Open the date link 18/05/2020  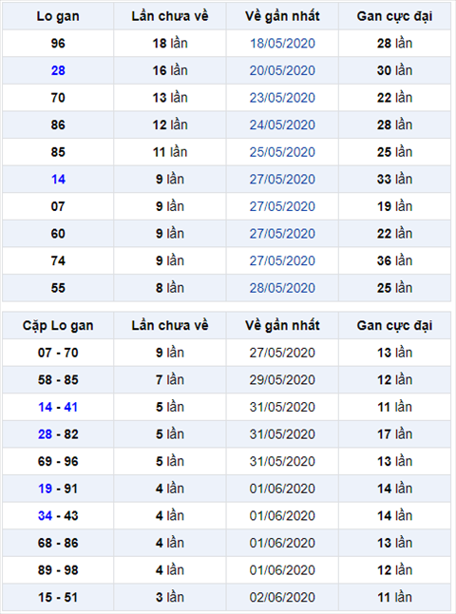(282, 43)
